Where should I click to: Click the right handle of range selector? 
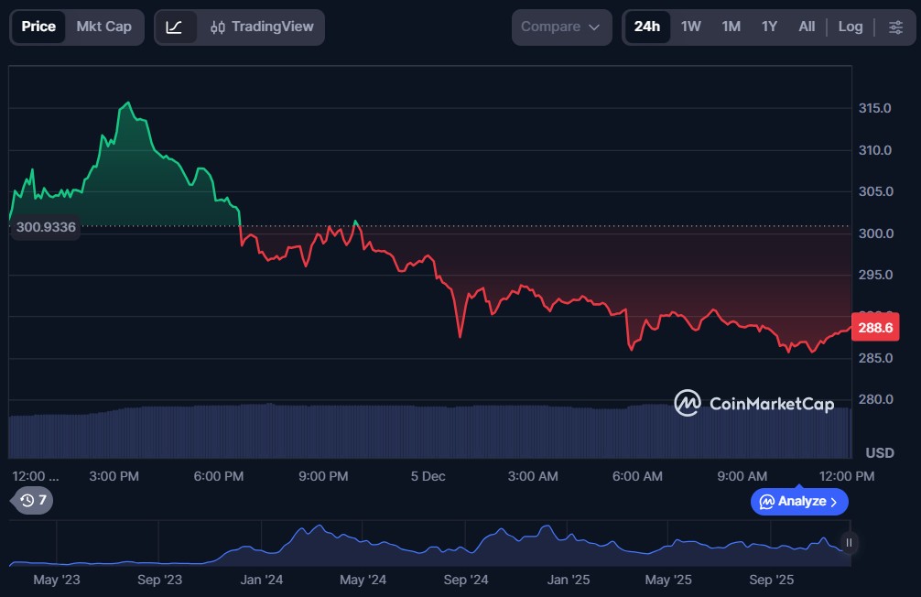[x=849, y=543]
